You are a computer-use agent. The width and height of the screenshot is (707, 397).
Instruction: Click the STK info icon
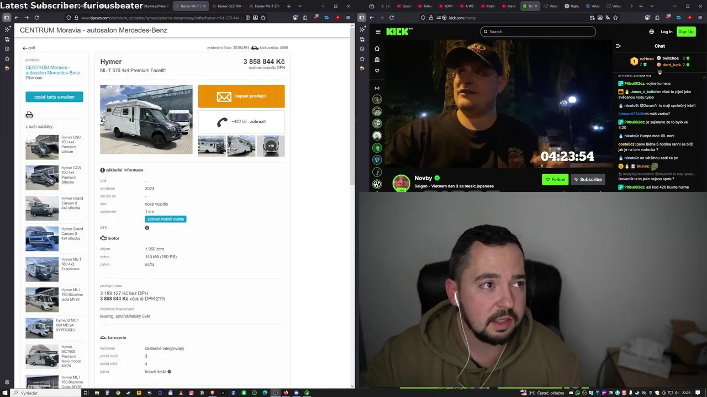click(147, 228)
